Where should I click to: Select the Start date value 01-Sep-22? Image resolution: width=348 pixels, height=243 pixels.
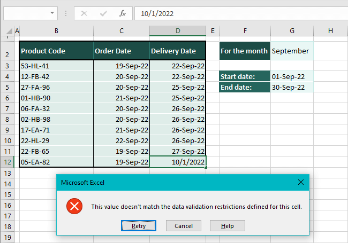point(291,77)
